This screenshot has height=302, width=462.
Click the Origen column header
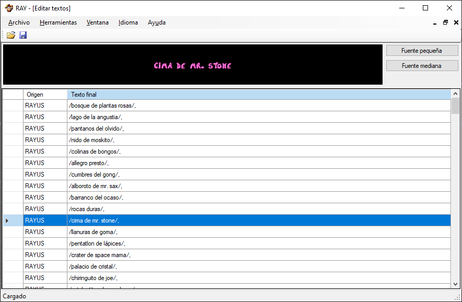tap(45, 95)
